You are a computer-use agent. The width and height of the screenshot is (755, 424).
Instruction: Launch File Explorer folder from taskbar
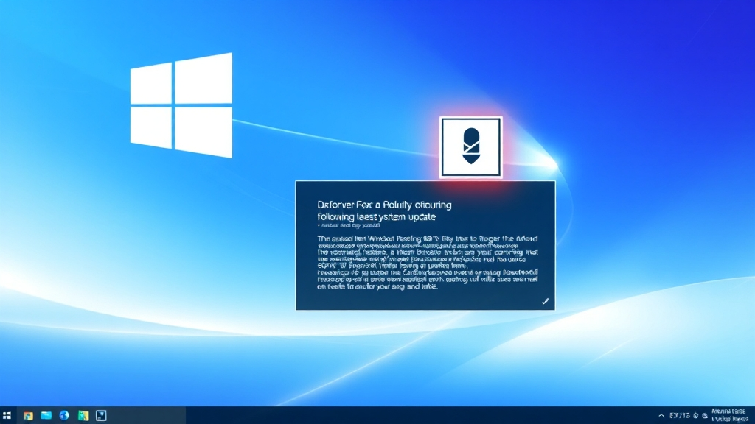[46, 415]
